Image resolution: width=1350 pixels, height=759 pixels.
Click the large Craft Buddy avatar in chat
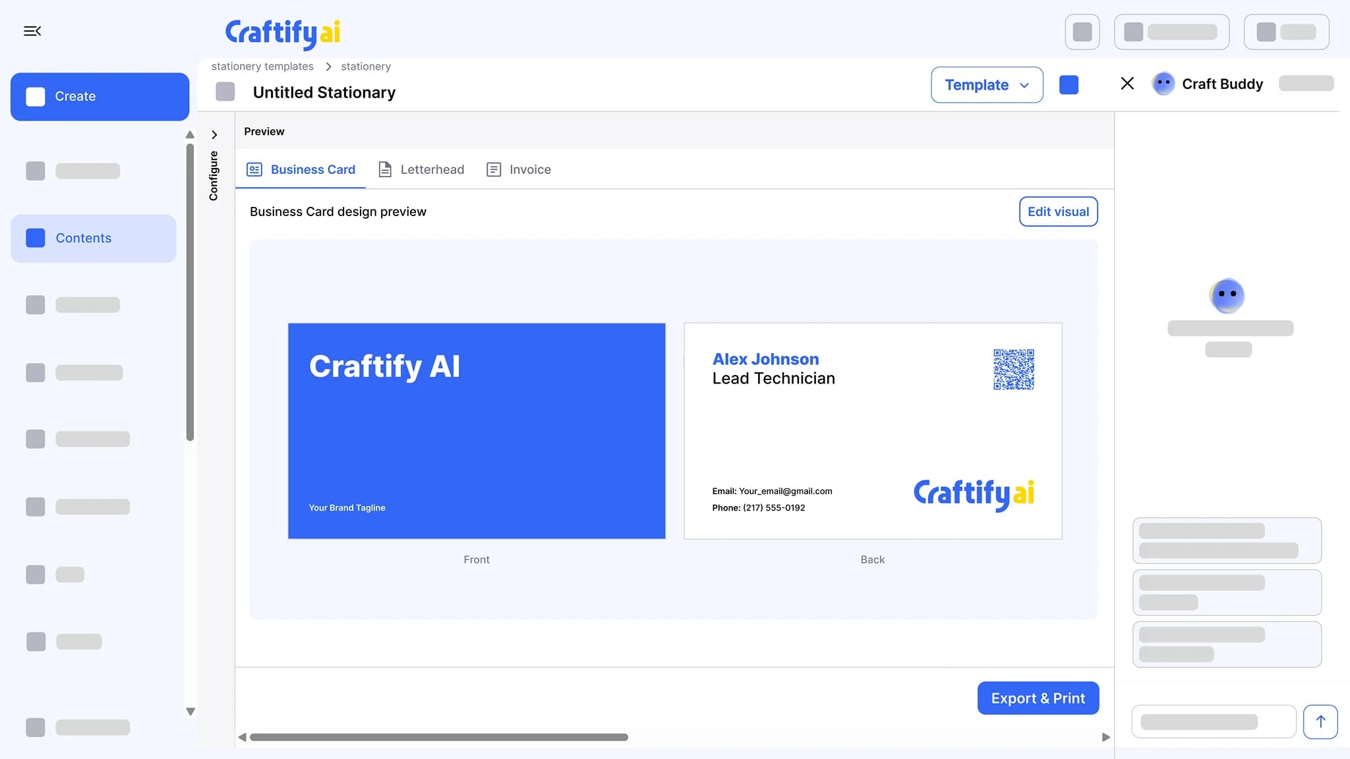click(1227, 295)
